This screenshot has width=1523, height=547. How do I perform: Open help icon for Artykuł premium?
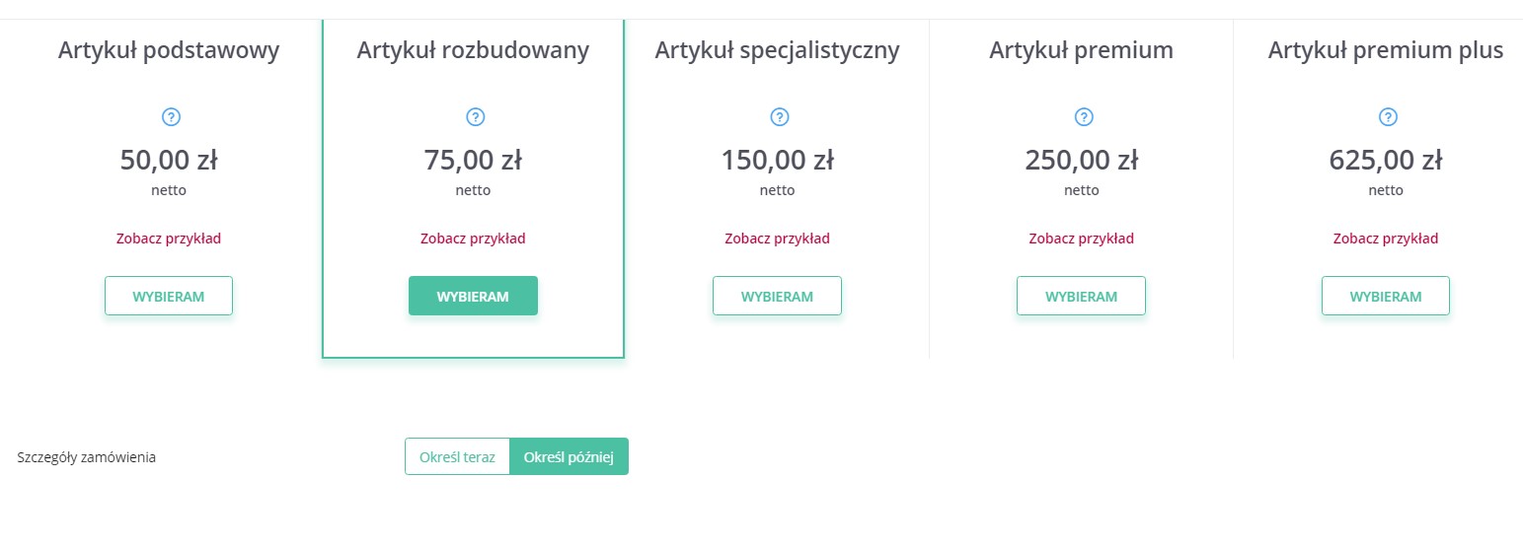tap(1083, 117)
